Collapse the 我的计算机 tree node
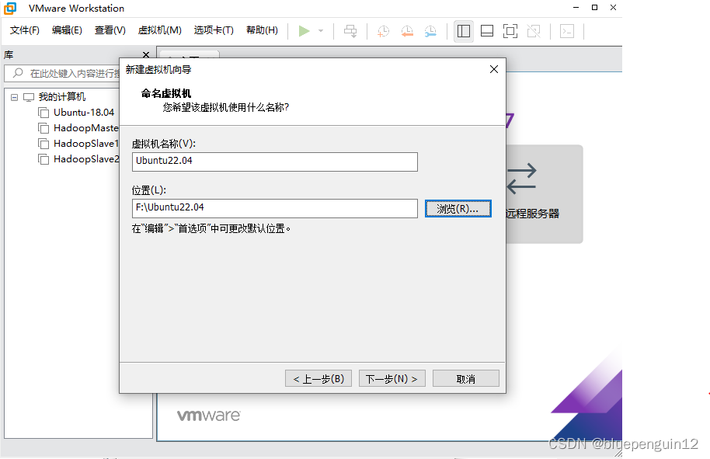 click(15, 97)
